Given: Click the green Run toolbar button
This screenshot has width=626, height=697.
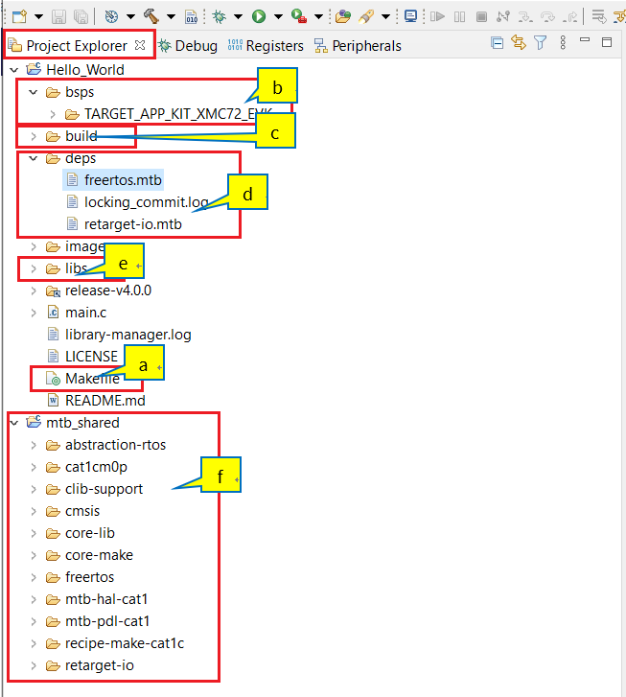Looking at the screenshot, I should (x=259, y=16).
